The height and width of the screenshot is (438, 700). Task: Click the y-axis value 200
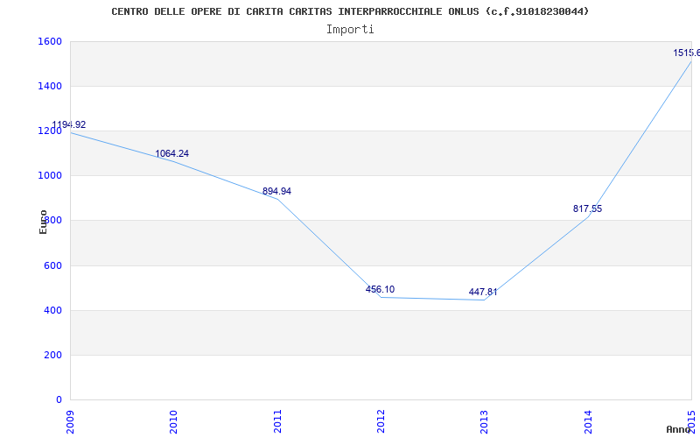click(52, 355)
